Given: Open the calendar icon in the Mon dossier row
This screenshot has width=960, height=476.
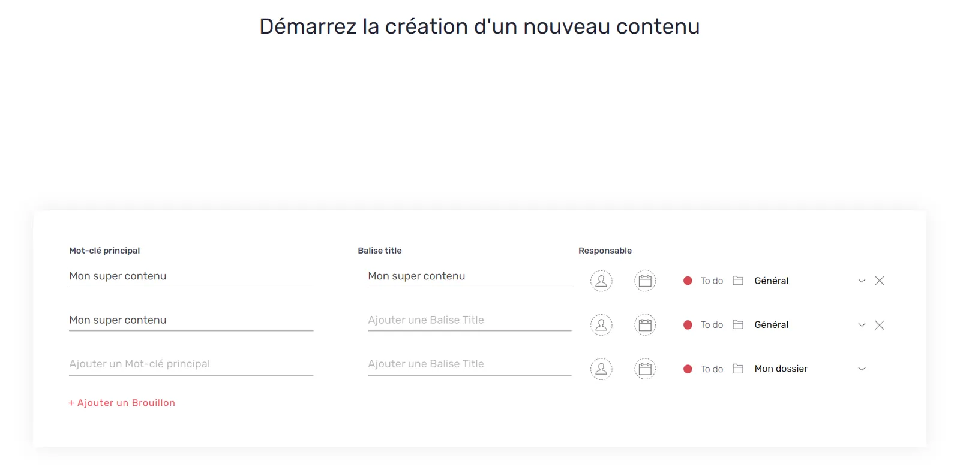Looking at the screenshot, I should pos(645,369).
